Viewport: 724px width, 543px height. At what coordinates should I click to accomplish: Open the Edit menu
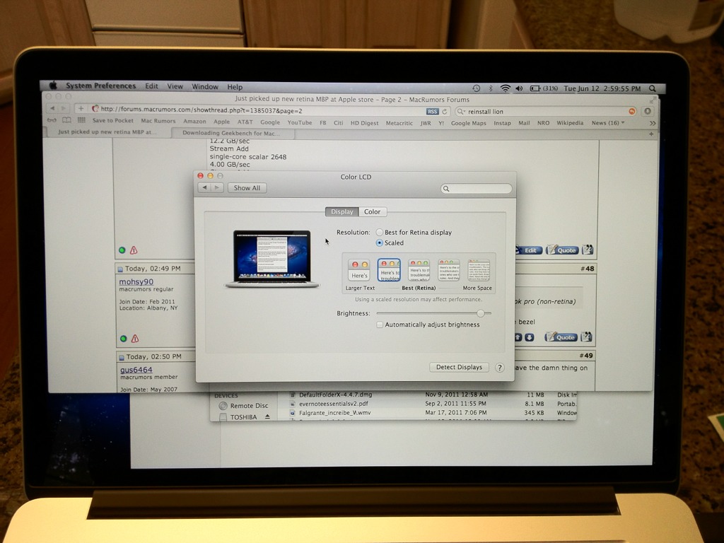pyautogui.click(x=151, y=86)
